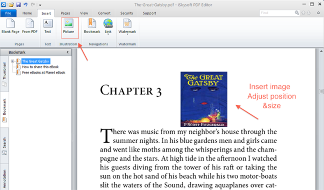
Task: Open the Support tab
Action: pyautogui.click(x=149, y=13)
